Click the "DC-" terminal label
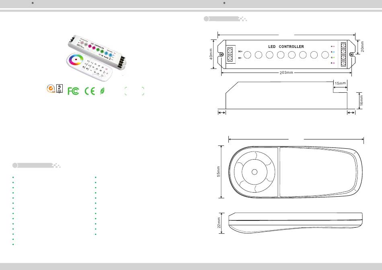The image size is (382, 270). (x=240, y=58)
